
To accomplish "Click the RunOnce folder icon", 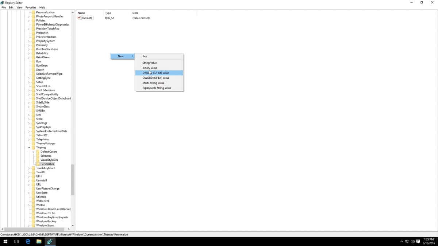I will (x=33, y=66).
